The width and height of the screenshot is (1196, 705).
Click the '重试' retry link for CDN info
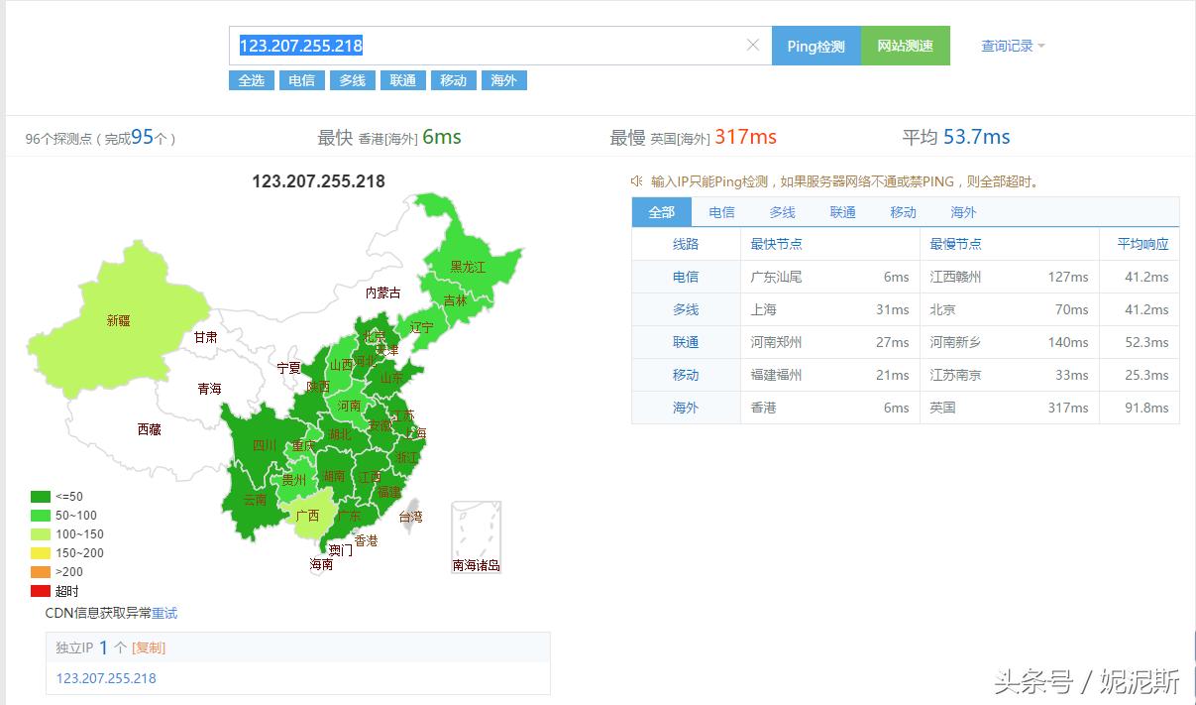[164, 613]
